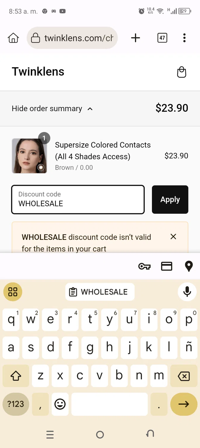Tap the keyboard microphone voice input
The image size is (200, 448).
187,292
